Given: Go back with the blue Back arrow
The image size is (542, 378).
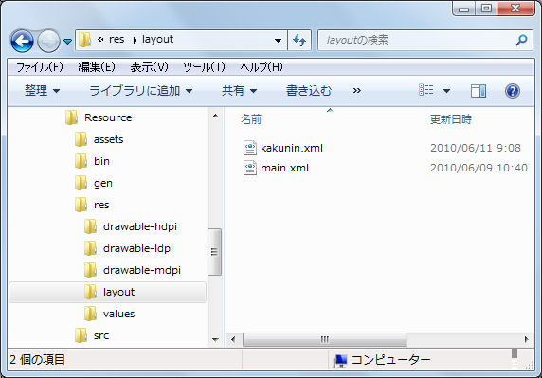Looking at the screenshot, I should [x=22, y=41].
